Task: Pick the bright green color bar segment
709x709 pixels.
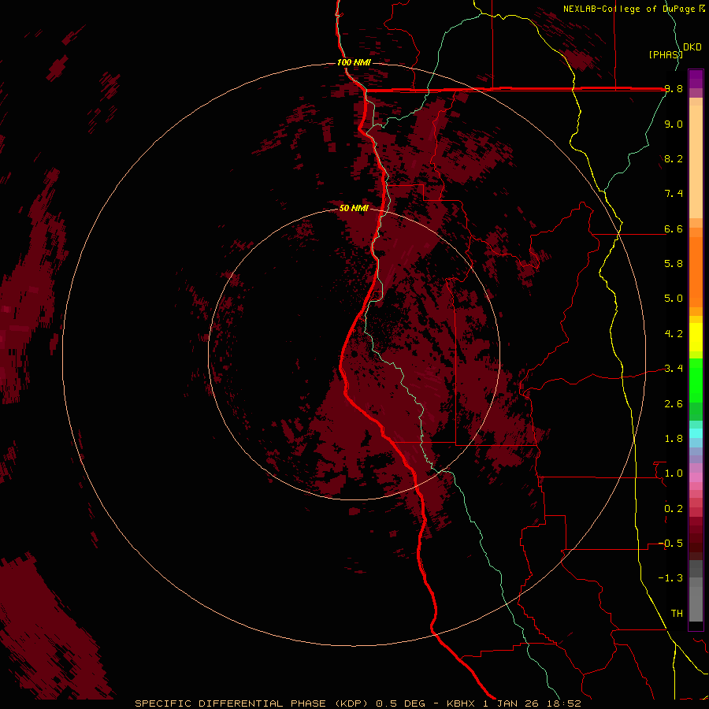Action: click(x=696, y=380)
